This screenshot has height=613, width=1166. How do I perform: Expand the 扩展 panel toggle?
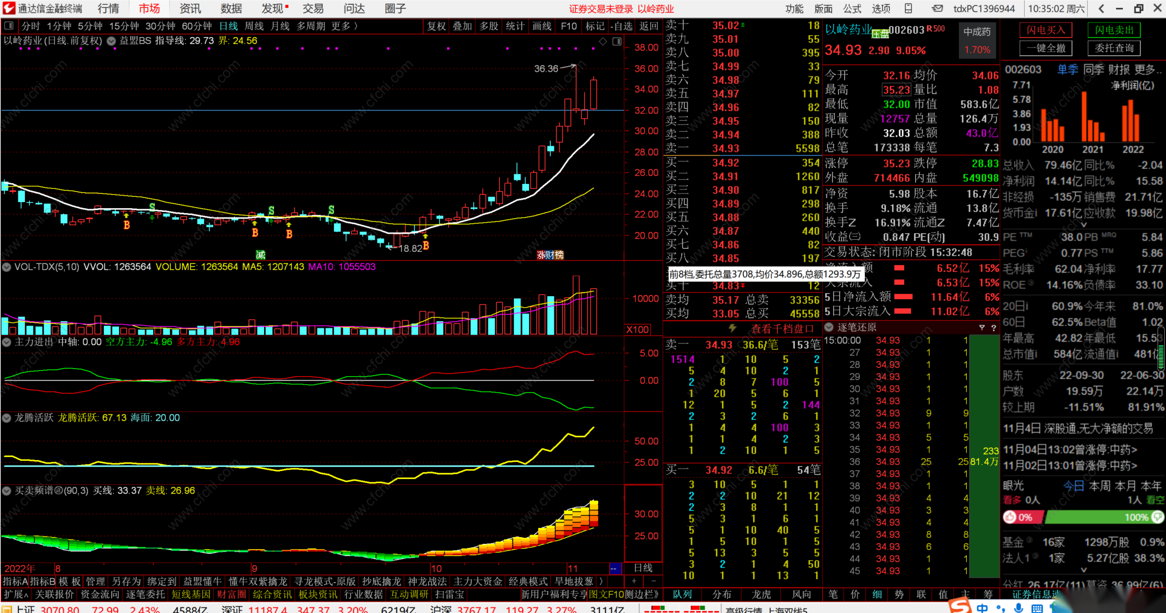pos(16,594)
